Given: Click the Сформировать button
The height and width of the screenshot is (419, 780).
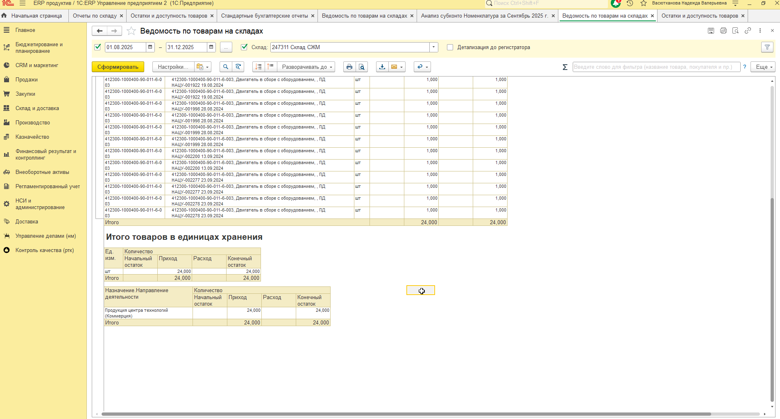Looking at the screenshot, I should click(118, 67).
